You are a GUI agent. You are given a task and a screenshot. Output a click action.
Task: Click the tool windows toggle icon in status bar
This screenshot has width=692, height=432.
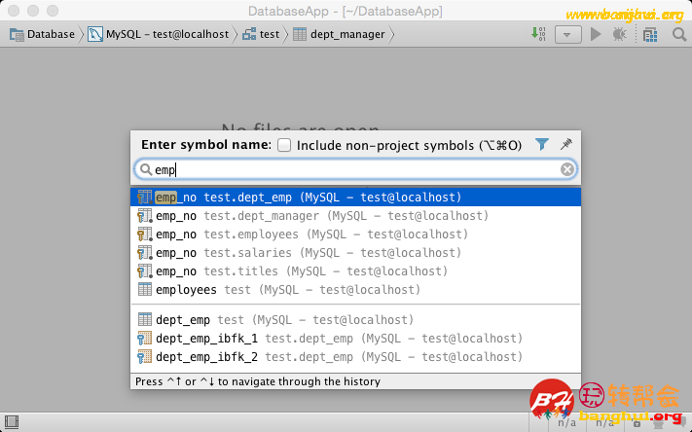(12, 422)
